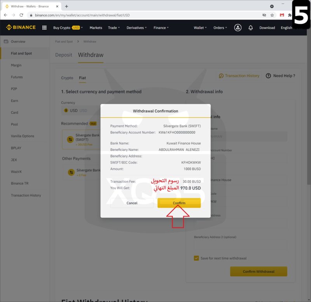
Task: Open the user profile account icon
Action: [238, 28]
